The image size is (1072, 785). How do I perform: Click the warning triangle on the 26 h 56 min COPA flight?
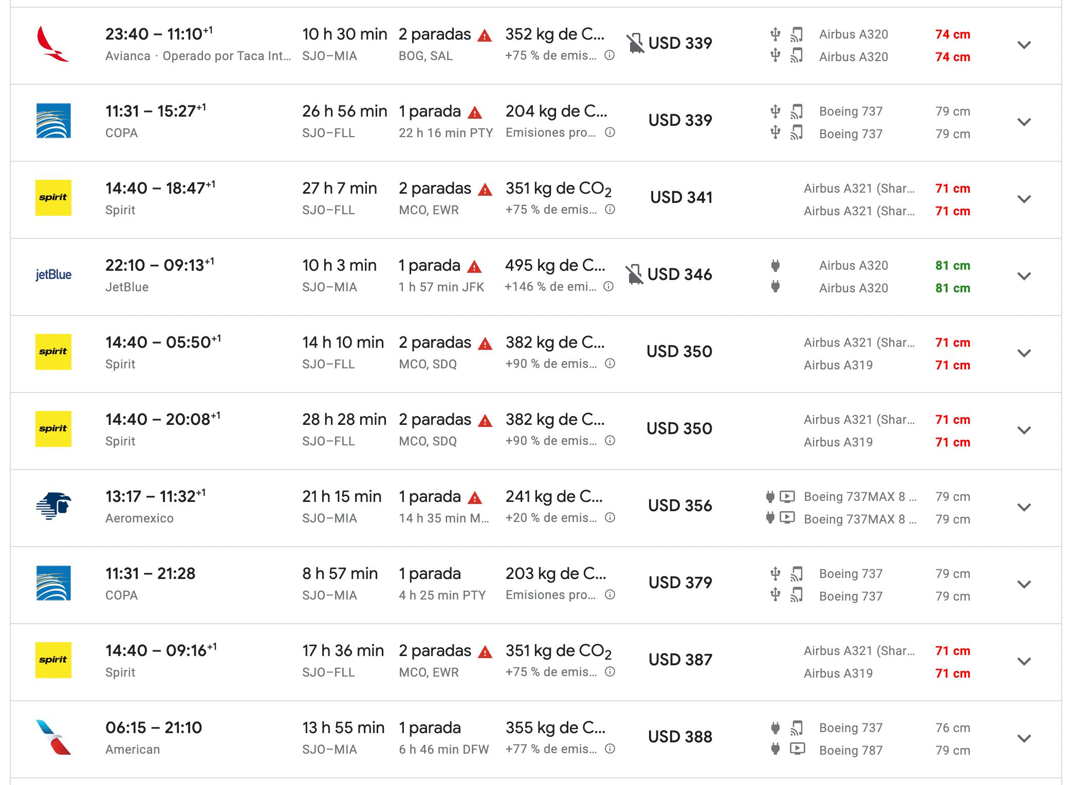click(x=475, y=113)
